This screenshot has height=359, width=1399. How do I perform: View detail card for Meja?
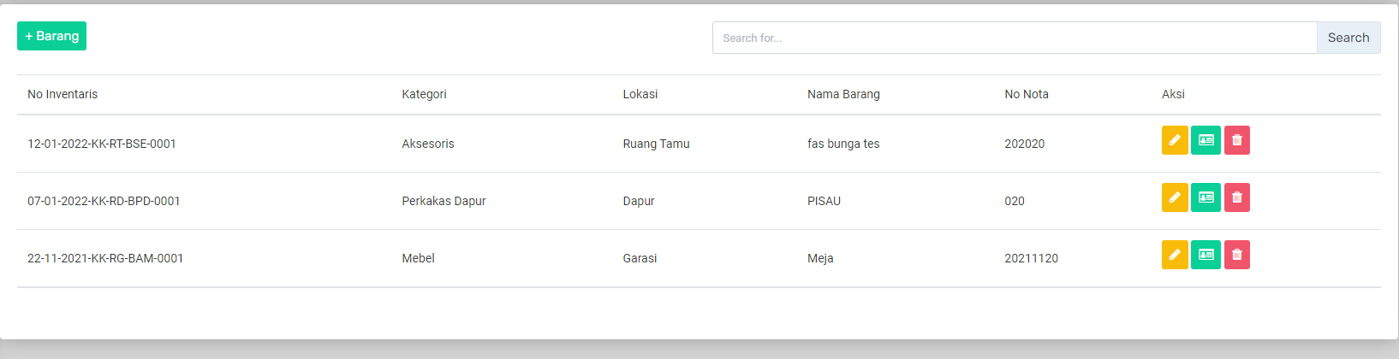click(1206, 255)
